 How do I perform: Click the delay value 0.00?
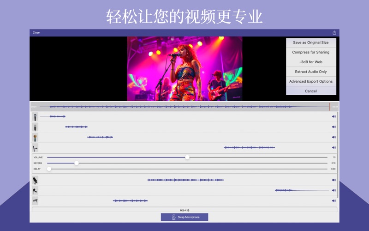click(x=333, y=169)
